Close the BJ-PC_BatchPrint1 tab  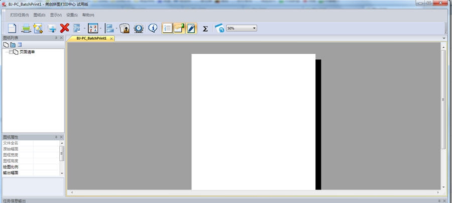[x=111, y=39]
